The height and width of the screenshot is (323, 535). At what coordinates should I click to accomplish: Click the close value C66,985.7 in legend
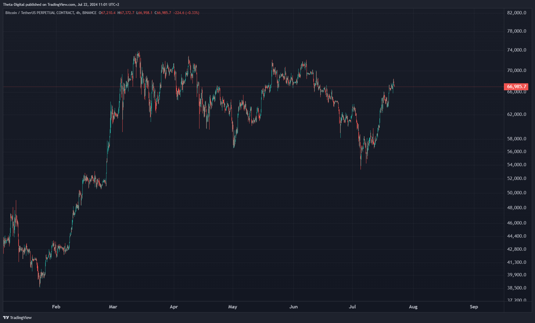tap(163, 13)
